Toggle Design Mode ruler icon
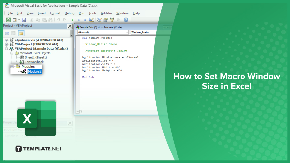 (x=91, y=20)
